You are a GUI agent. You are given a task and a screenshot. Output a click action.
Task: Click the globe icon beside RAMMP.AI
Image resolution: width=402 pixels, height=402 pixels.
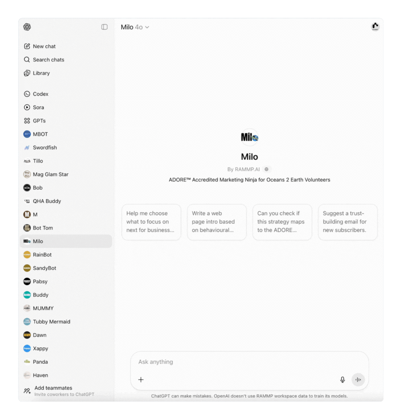267,169
